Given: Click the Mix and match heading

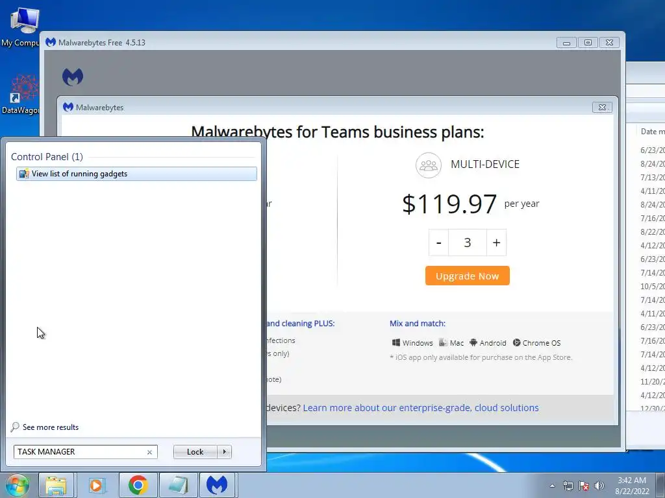Looking at the screenshot, I should click(418, 324).
